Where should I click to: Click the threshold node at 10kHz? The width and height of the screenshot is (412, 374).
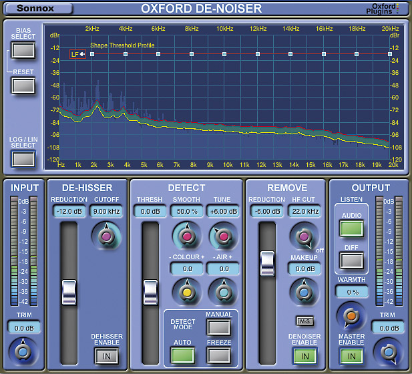pyautogui.click(x=224, y=54)
